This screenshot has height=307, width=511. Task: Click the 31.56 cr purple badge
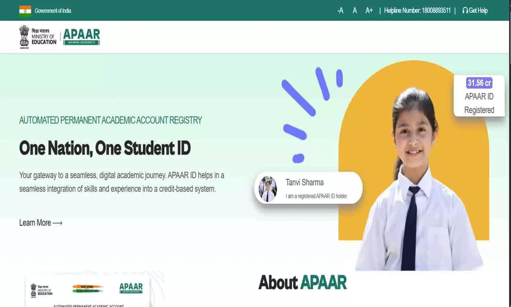pyautogui.click(x=479, y=83)
